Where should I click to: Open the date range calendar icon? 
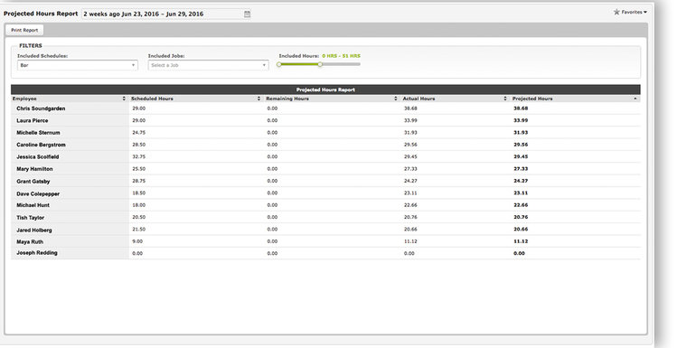click(248, 14)
